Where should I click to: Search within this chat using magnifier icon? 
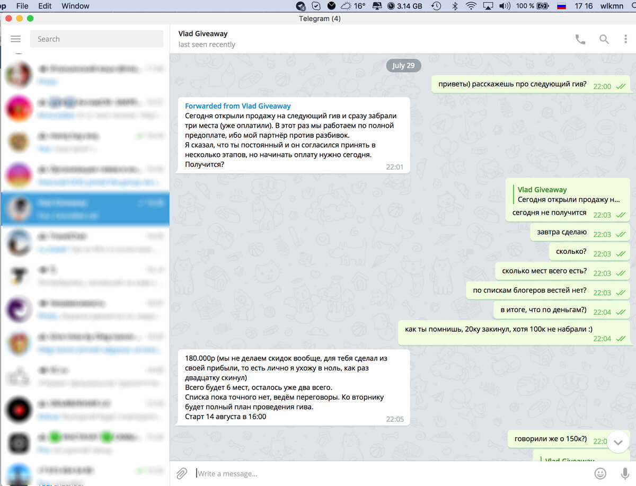coord(604,39)
